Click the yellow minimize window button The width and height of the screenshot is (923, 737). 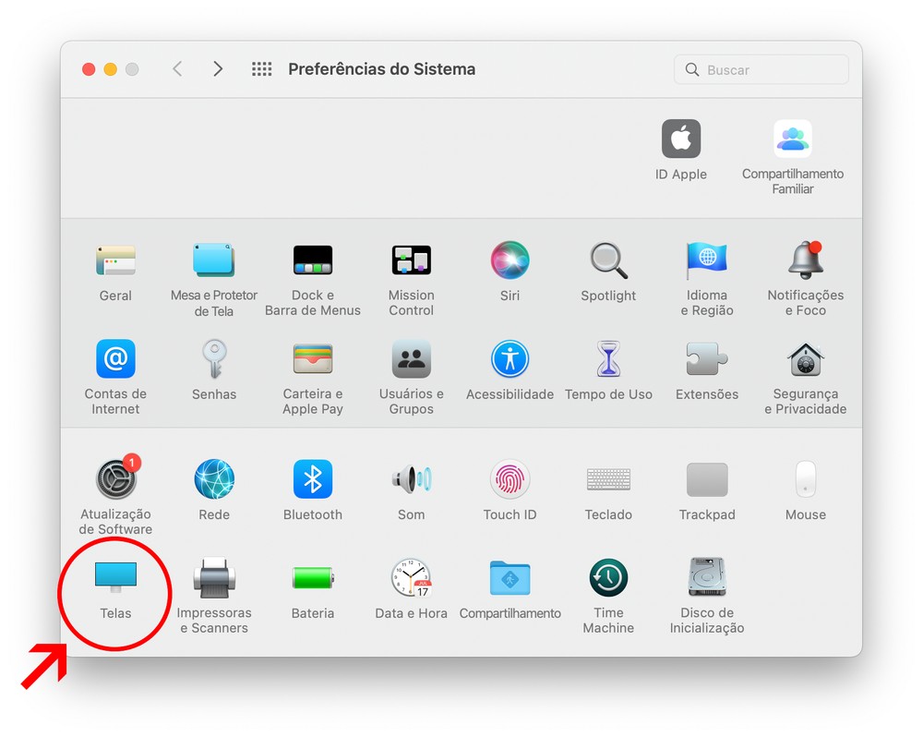111,69
